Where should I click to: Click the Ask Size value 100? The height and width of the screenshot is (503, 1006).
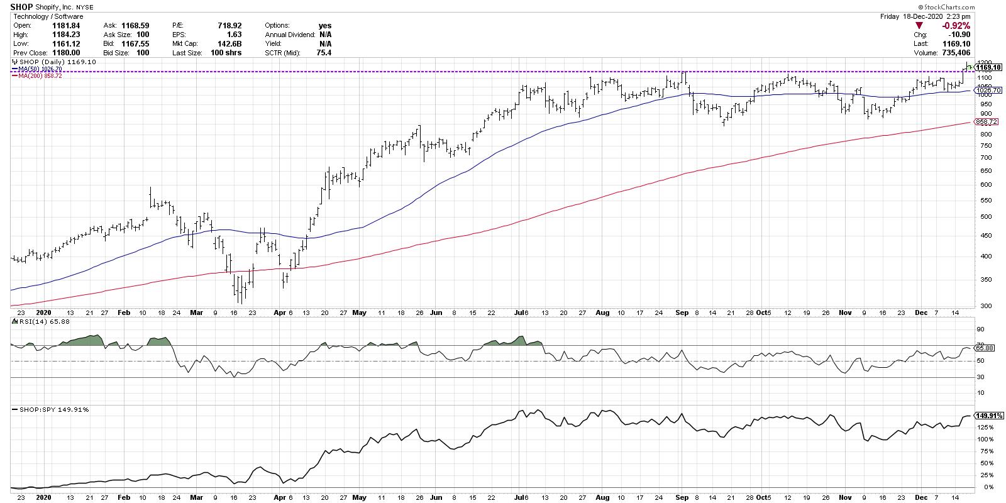[143, 35]
